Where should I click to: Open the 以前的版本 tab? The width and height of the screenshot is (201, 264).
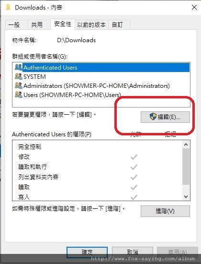tap(91, 25)
